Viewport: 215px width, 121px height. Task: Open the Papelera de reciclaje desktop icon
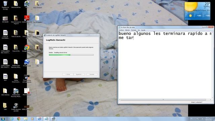pyautogui.click(x=5, y=5)
